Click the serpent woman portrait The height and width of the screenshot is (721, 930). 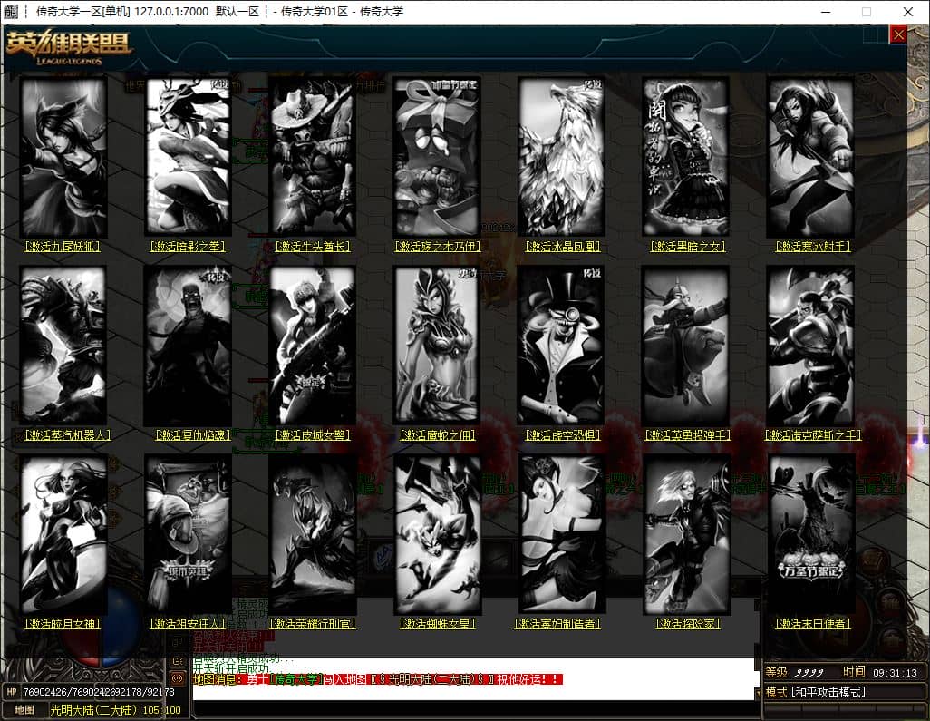coord(437,346)
